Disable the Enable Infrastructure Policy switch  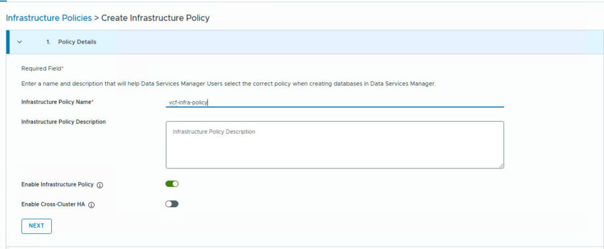tap(172, 184)
